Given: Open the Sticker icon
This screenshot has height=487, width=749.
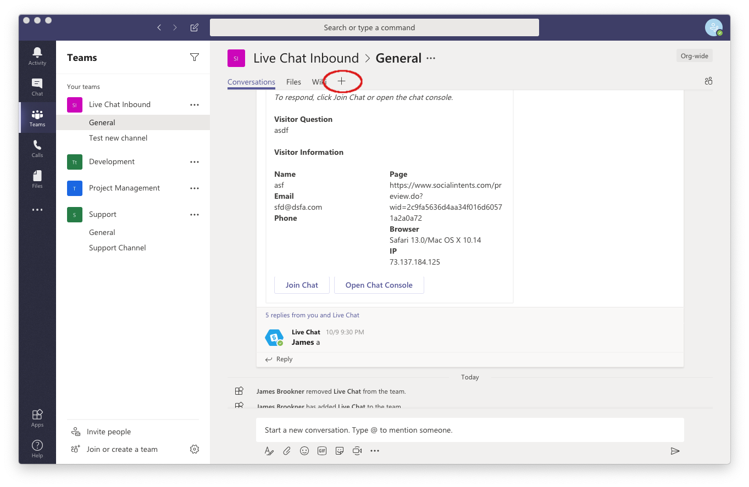Looking at the screenshot, I should [340, 451].
